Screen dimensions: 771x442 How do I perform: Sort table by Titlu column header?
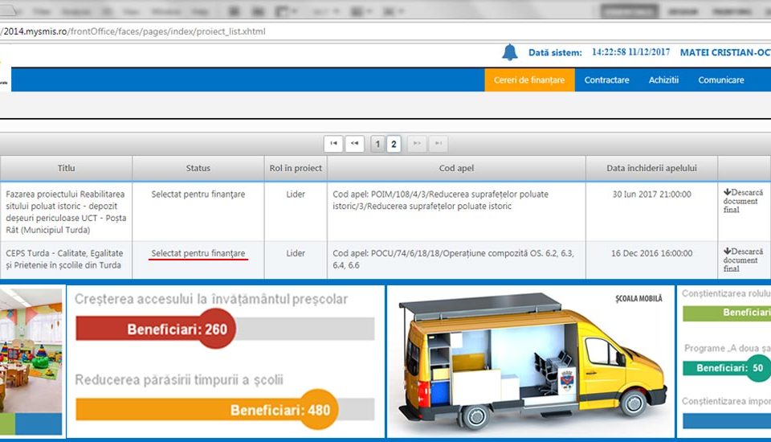click(66, 168)
